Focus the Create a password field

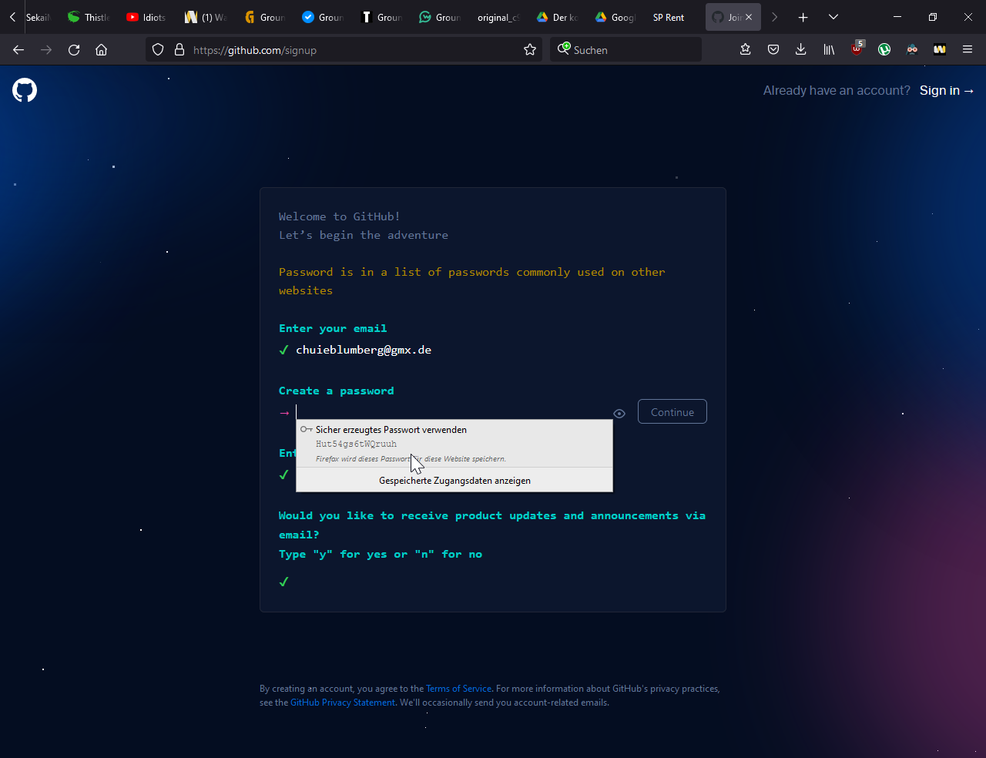[x=453, y=413]
